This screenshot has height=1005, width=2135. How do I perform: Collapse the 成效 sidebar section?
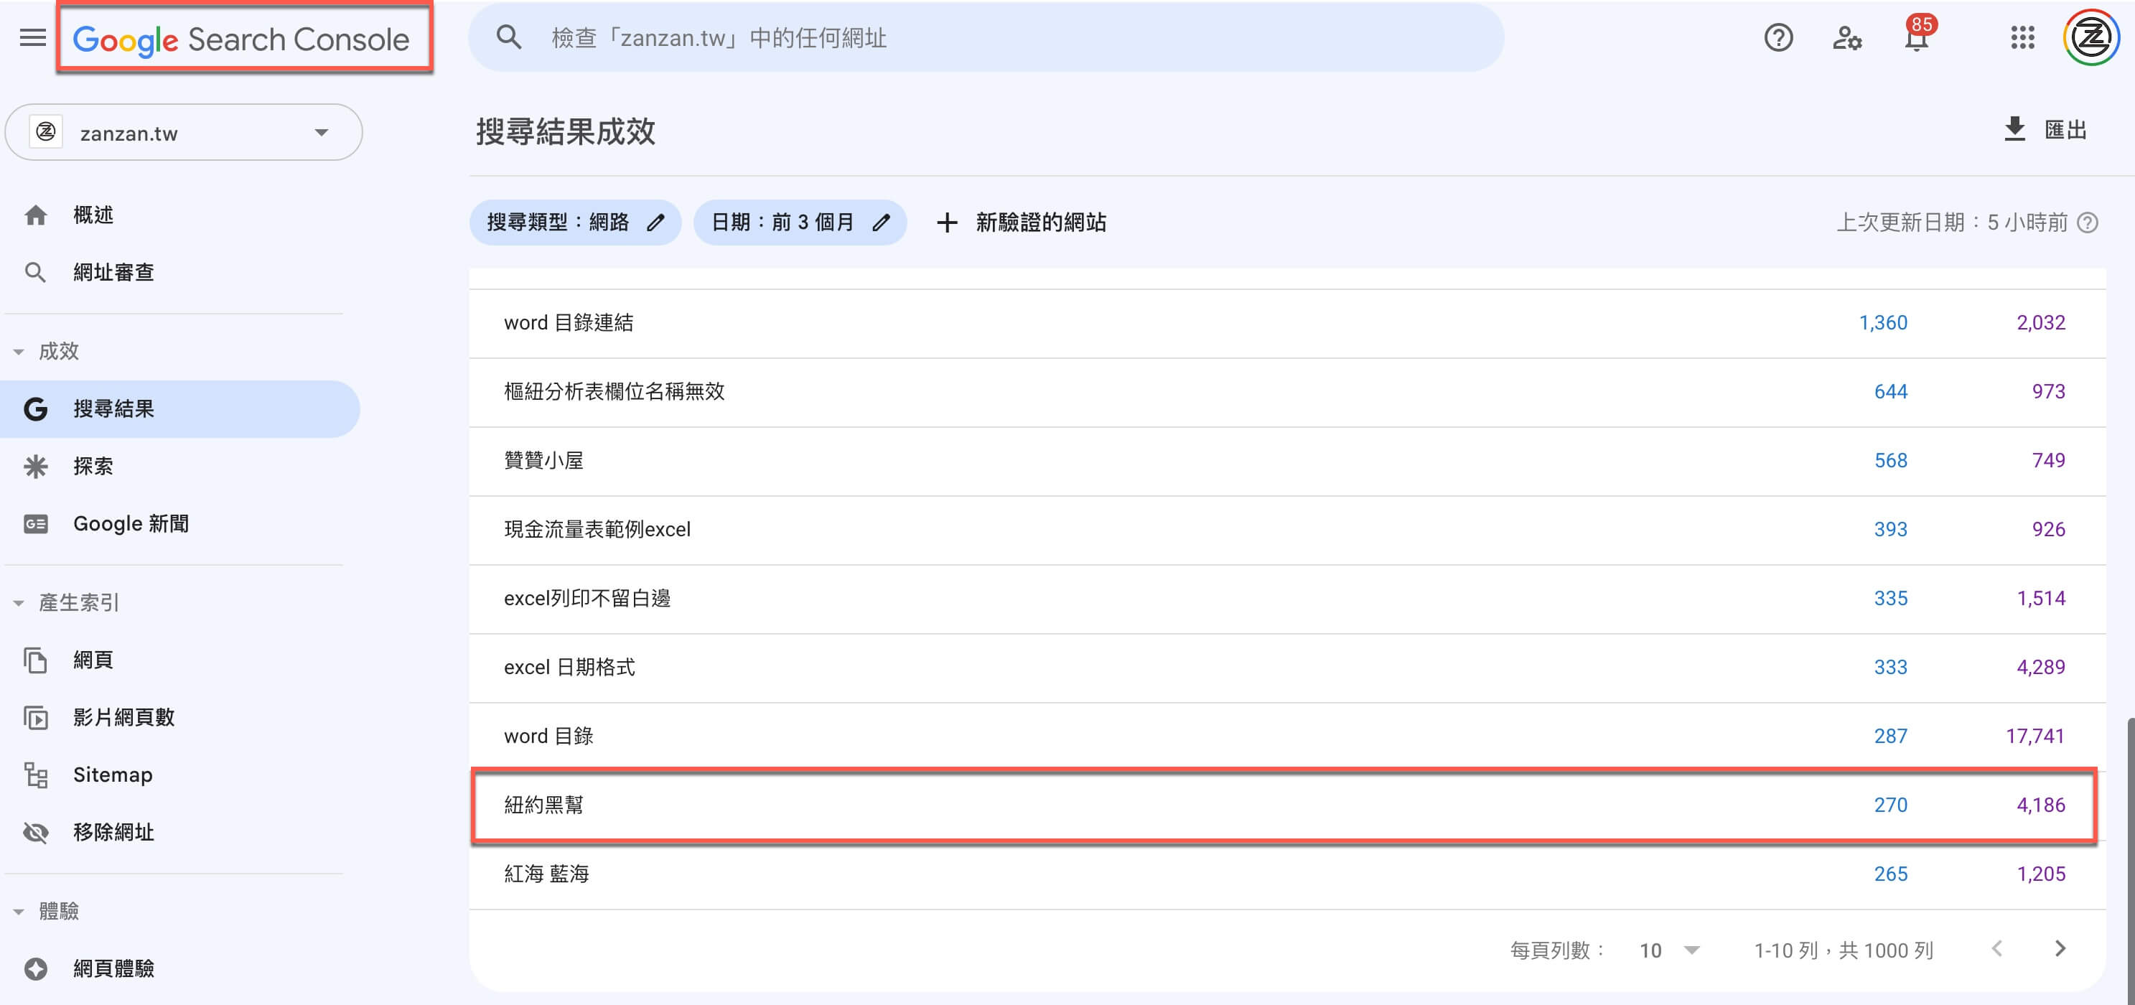point(18,351)
